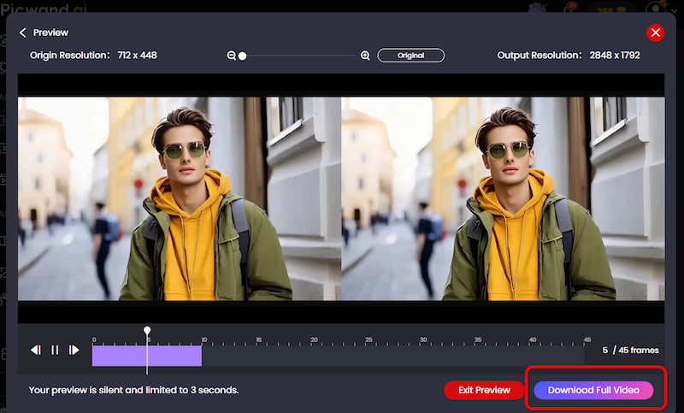Step forward to the next frame
Image resolution: width=684 pixels, height=413 pixels.
[74, 350]
